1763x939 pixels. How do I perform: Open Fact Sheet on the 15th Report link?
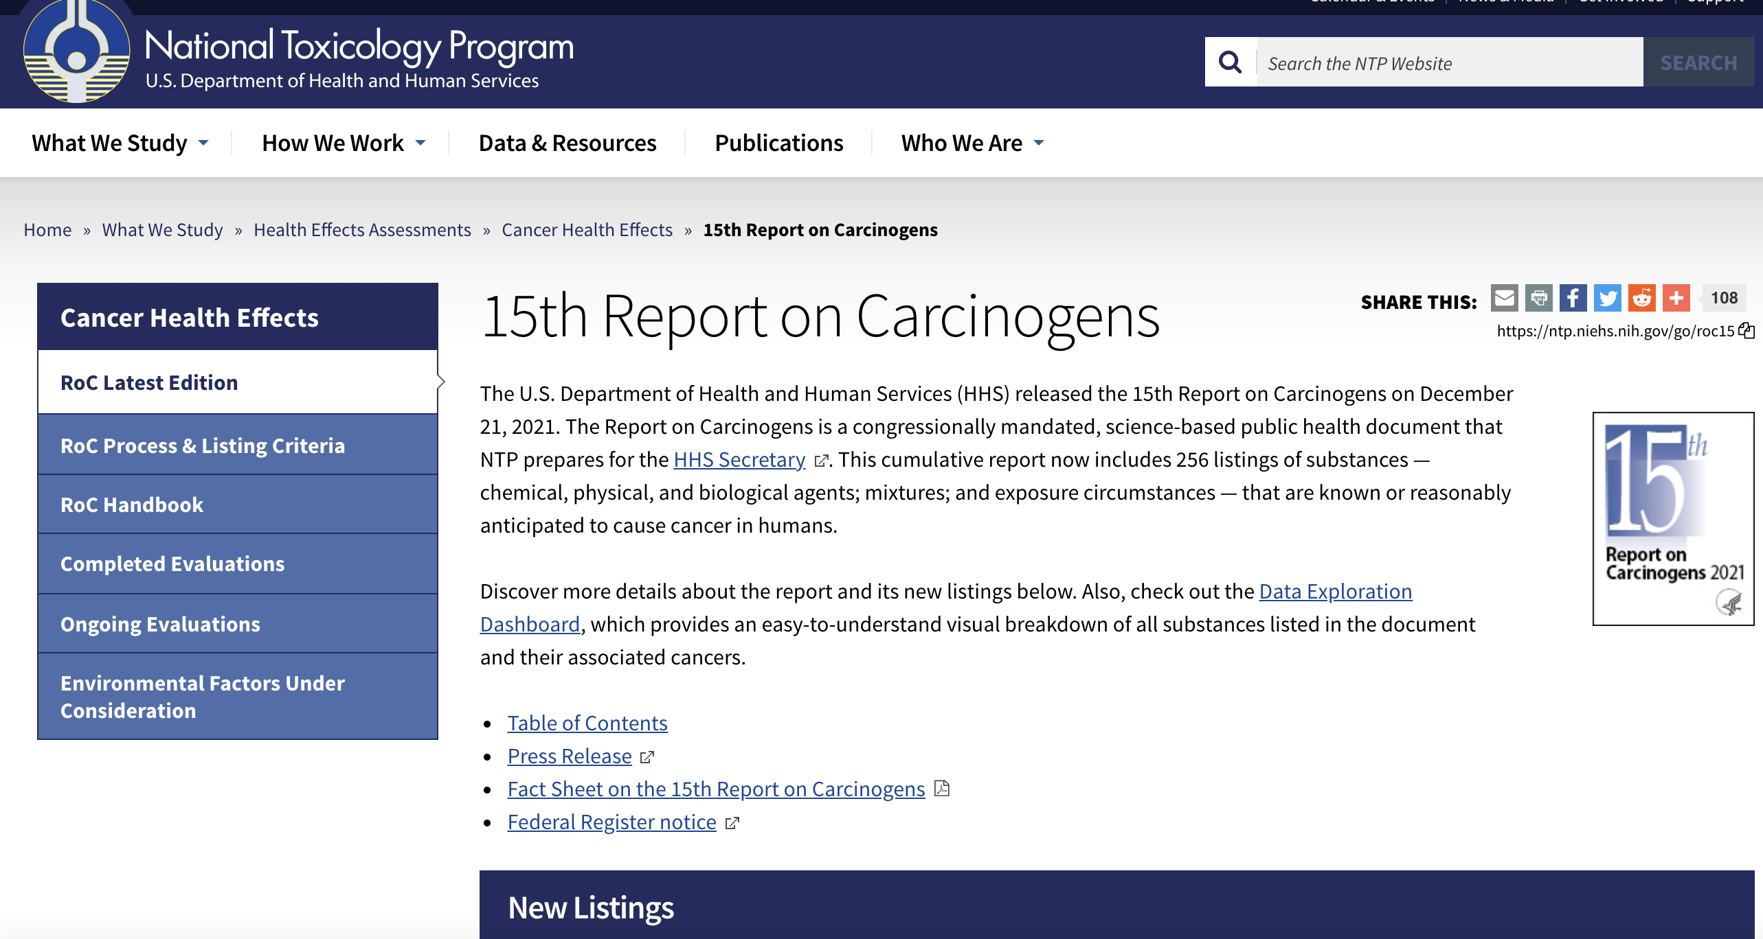pos(716,789)
